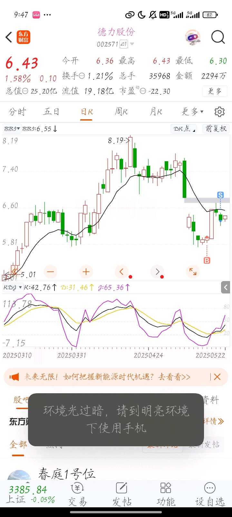Expand the 更多 chart period dropdown
Viewport: 232px width, 517px height.
pos(192,112)
